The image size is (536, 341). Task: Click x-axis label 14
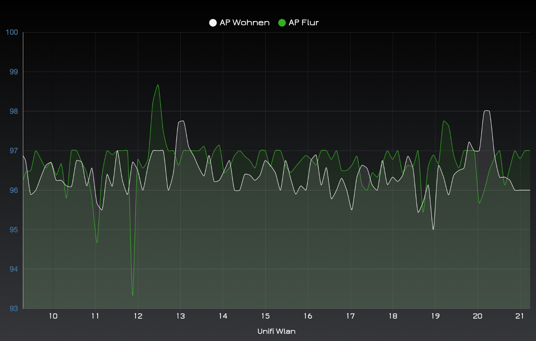(x=223, y=316)
